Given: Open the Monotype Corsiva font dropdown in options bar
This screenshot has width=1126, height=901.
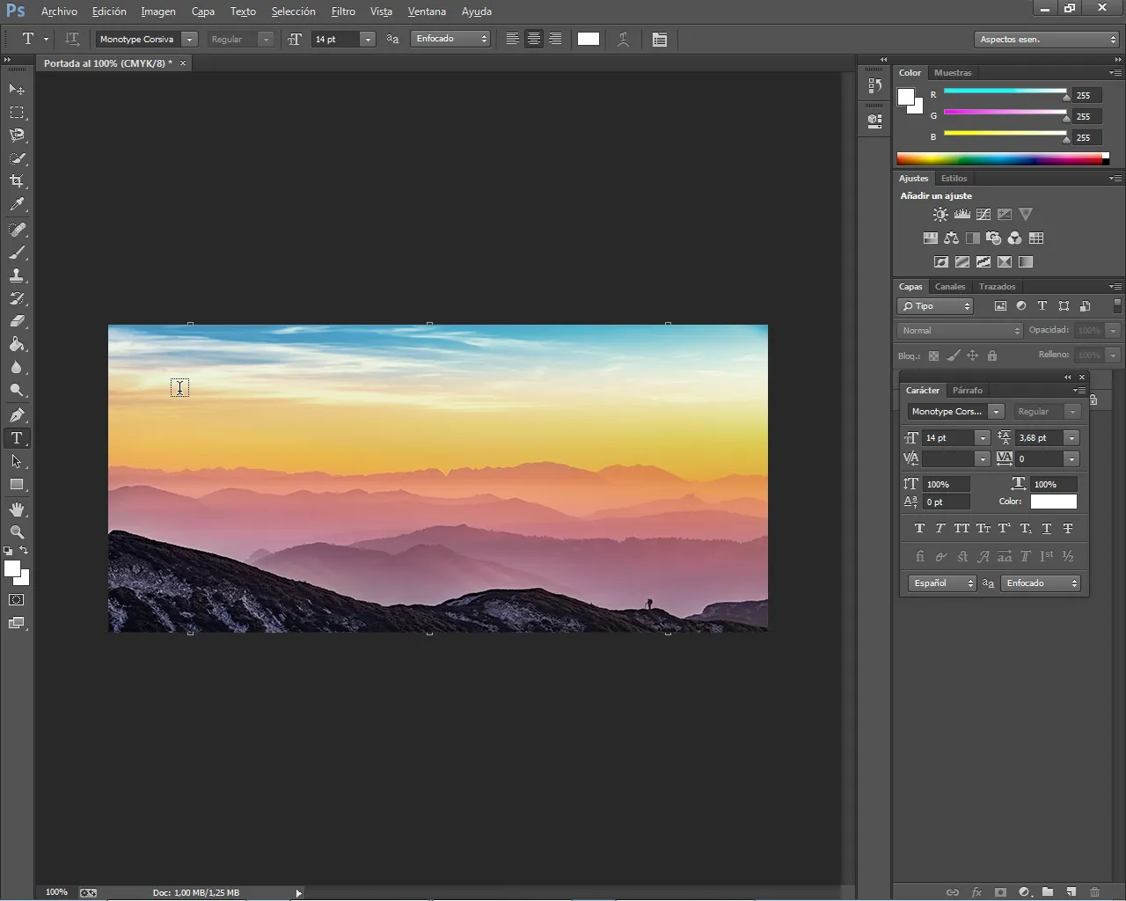Looking at the screenshot, I should [x=189, y=40].
